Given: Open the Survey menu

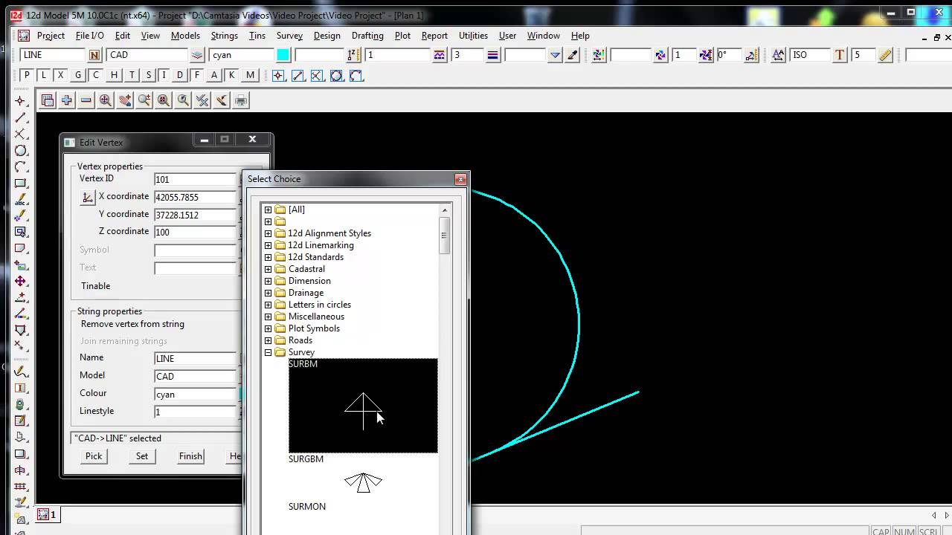Looking at the screenshot, I should [289, 36].
